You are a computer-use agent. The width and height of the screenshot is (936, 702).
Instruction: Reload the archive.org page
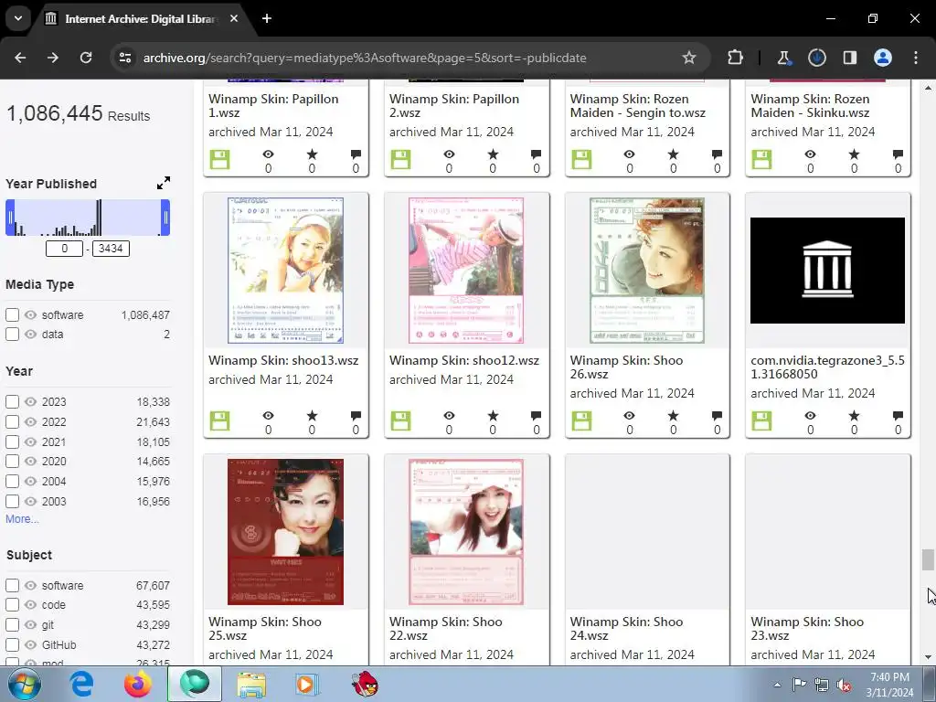click(86, 58)
